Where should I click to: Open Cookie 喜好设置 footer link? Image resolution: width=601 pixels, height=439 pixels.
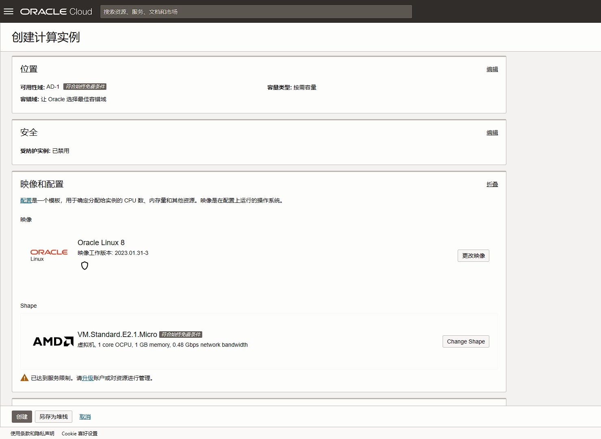pyautogui.click(x=80, y=434)
